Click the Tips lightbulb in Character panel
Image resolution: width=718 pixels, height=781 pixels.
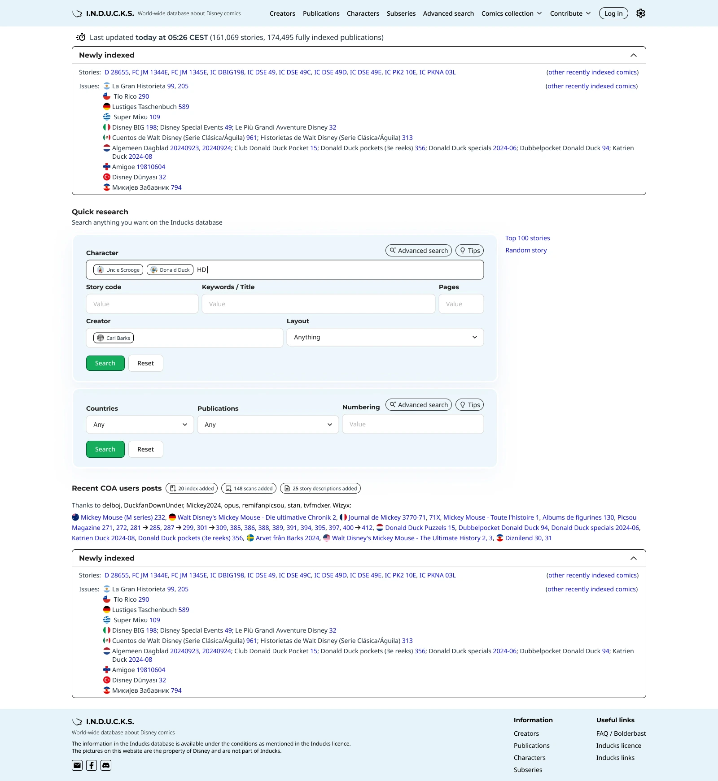(x=469, y=251)
